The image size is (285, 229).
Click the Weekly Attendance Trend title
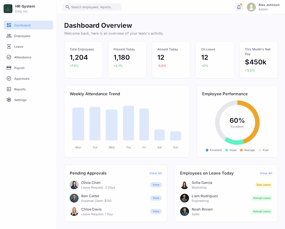[x=95, y=94]
